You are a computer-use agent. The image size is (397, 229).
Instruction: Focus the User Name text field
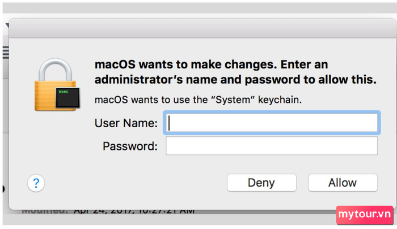[272, 123]
